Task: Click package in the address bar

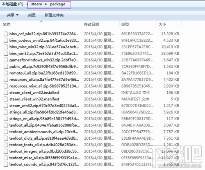Action: coord(57,5)
